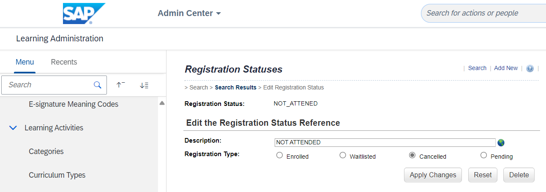
Task: Switch to the Menu tab
Action: tap(25, 62)
